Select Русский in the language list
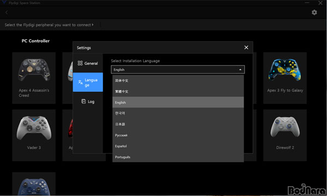Viewport: 327px width, 196px height. [178, 135]
